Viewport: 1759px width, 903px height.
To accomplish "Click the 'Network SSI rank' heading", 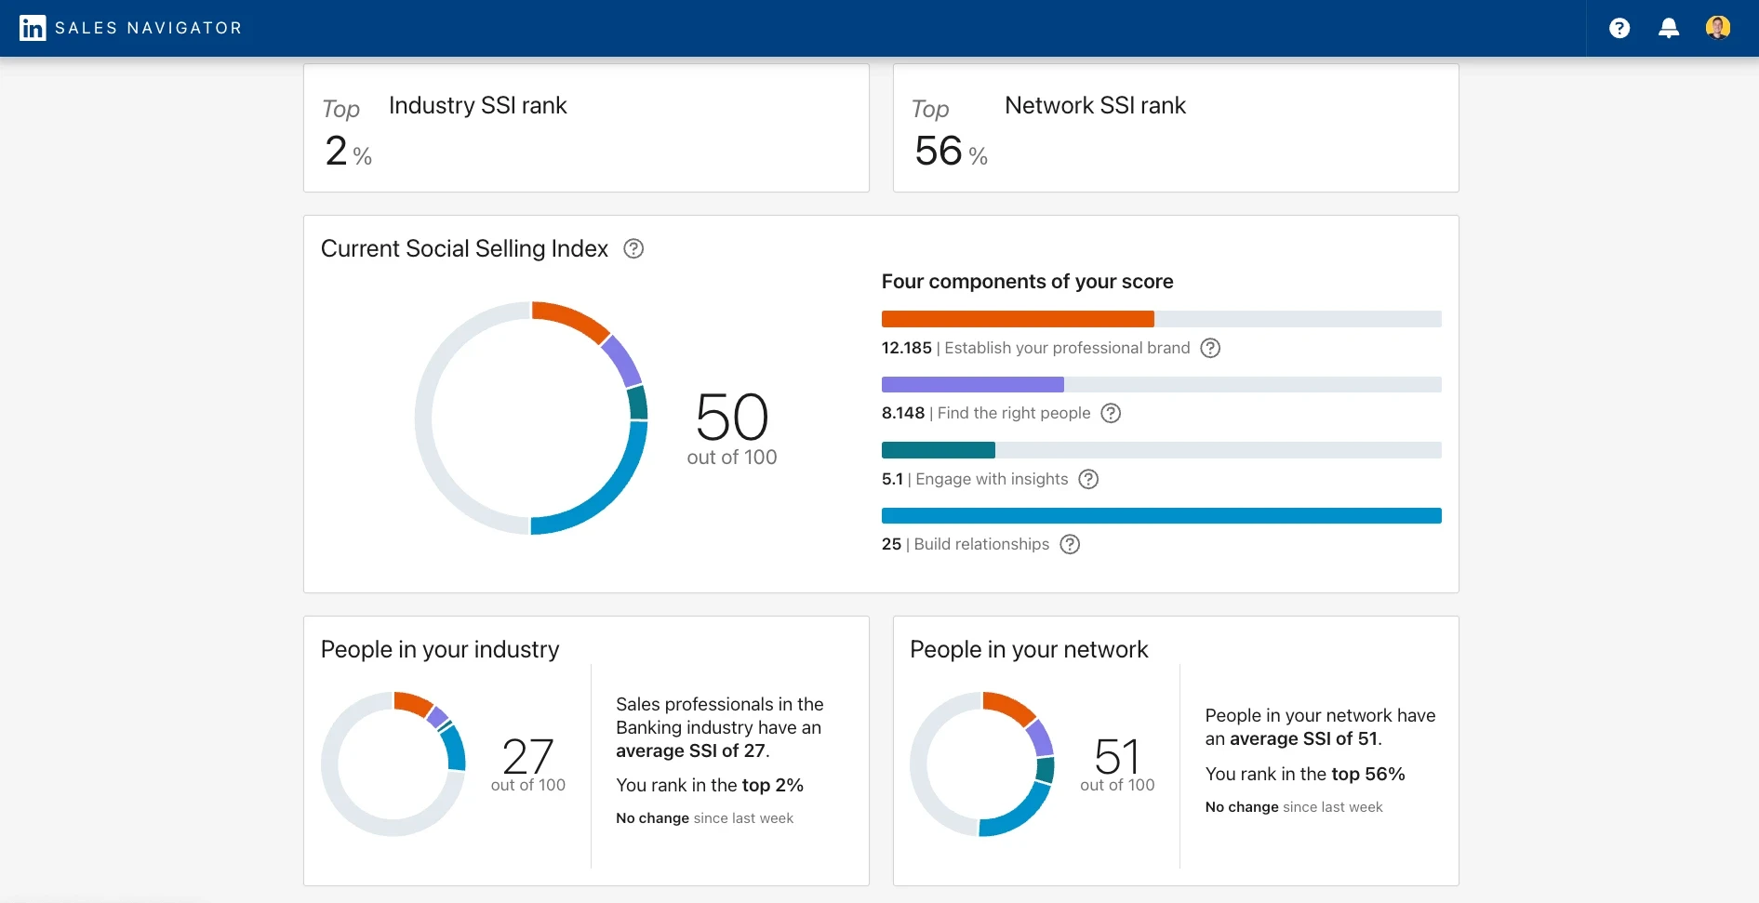I will [x=1096, y=105].
